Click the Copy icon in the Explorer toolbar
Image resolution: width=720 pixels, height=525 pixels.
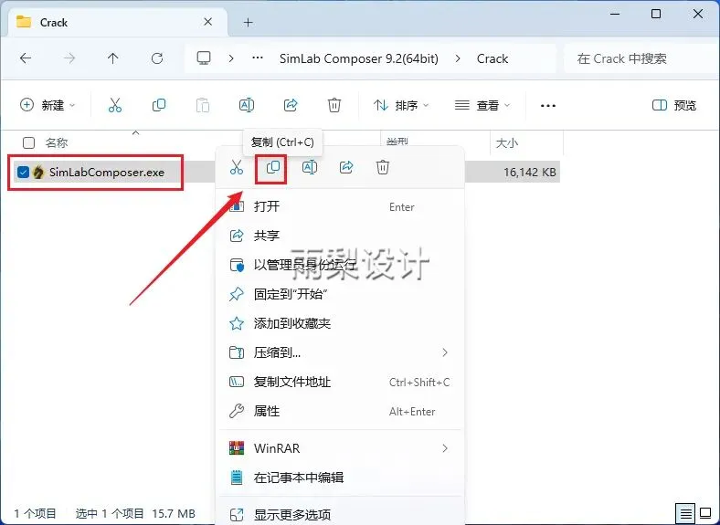(159, 105)
